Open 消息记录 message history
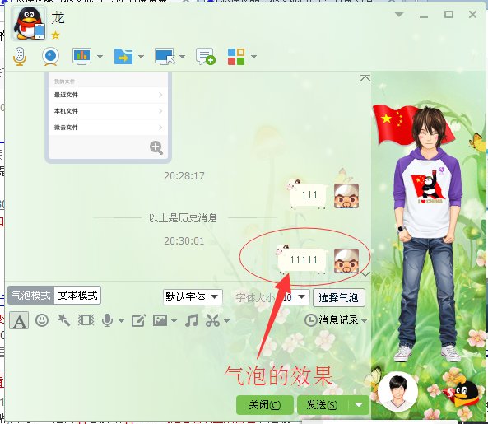Screen dimensions: 488x424 (332, 320)
